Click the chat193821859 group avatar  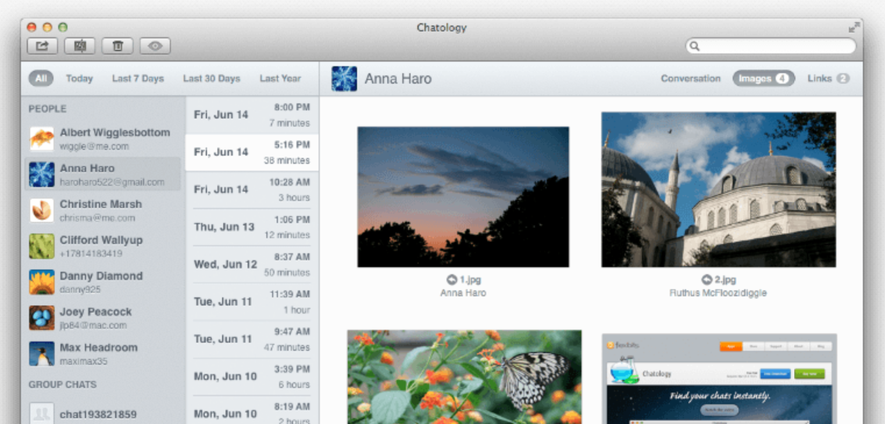pos(42,414)
